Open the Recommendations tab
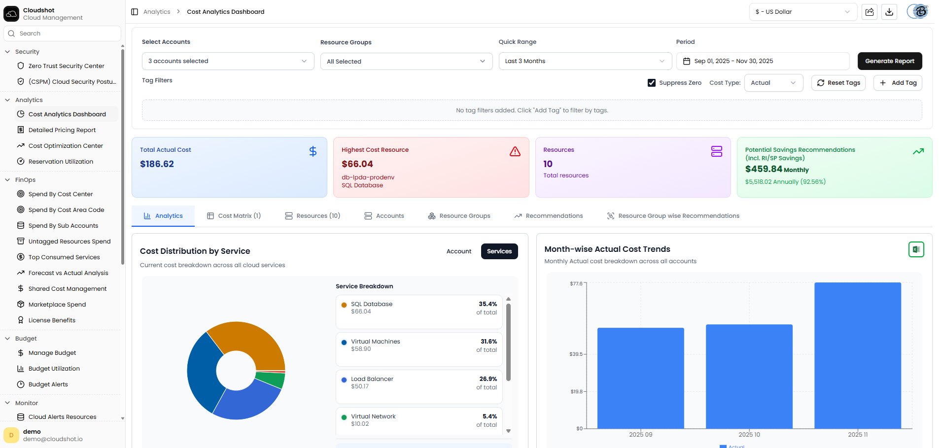This screenshot has width=940, height=448. coord(549,216)
